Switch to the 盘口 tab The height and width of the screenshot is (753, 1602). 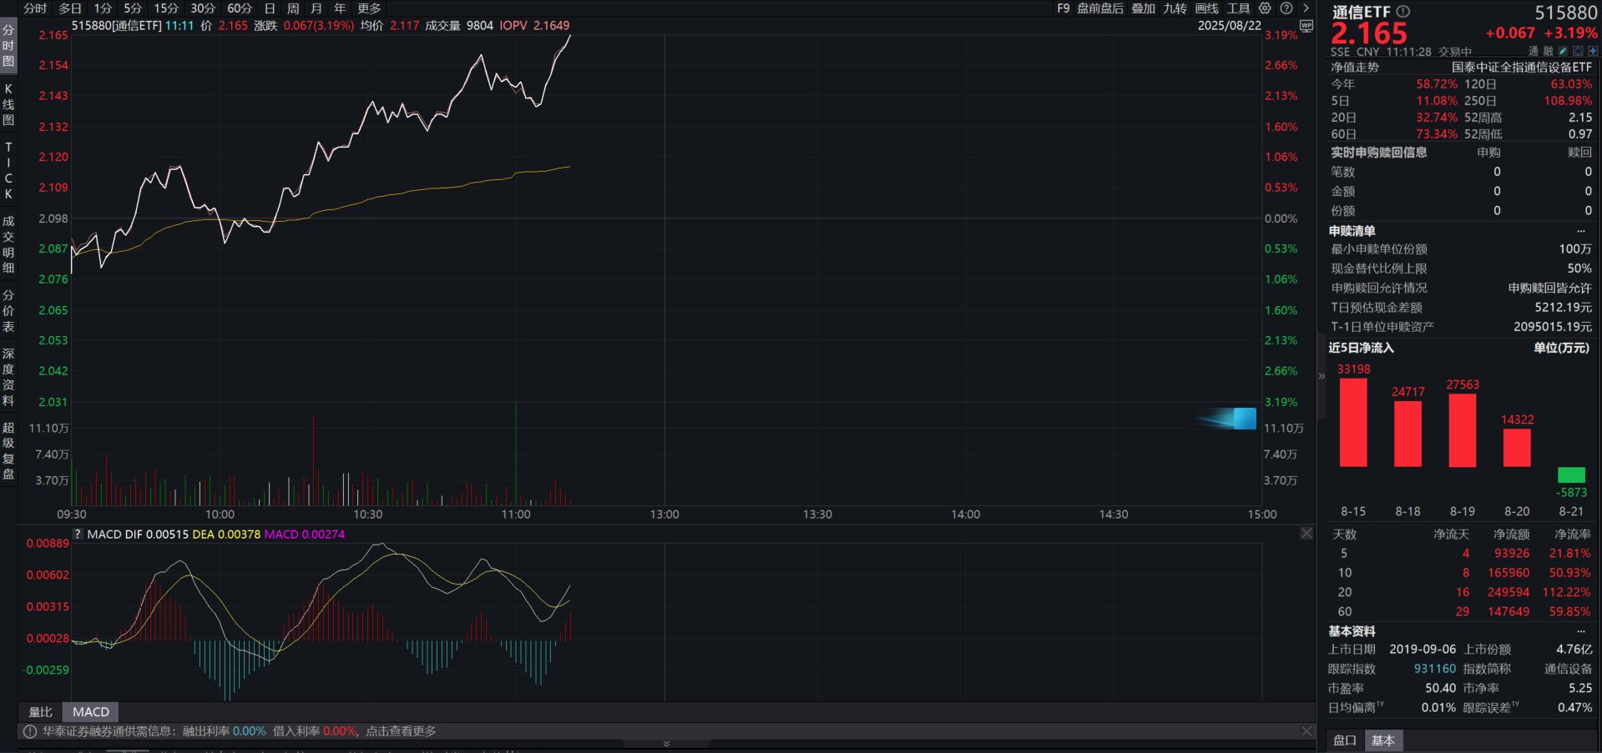[1344, 740]
